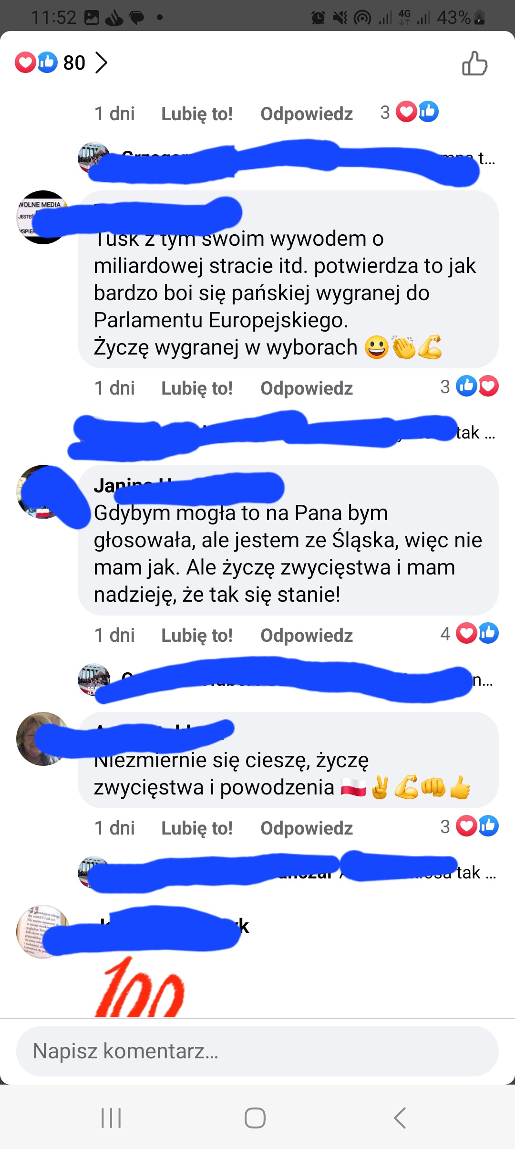Tap the heart and like reactions beside 80

tap(36, 63)
